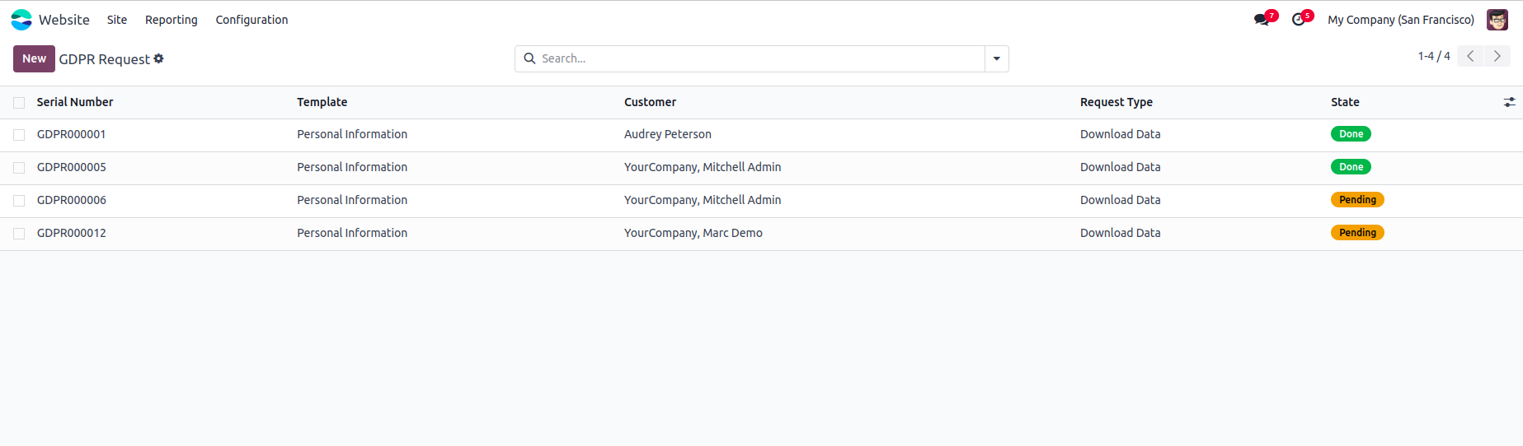Open the chat messages icon
Screen dimensions: 1523x446
(x=1262, y=20)
